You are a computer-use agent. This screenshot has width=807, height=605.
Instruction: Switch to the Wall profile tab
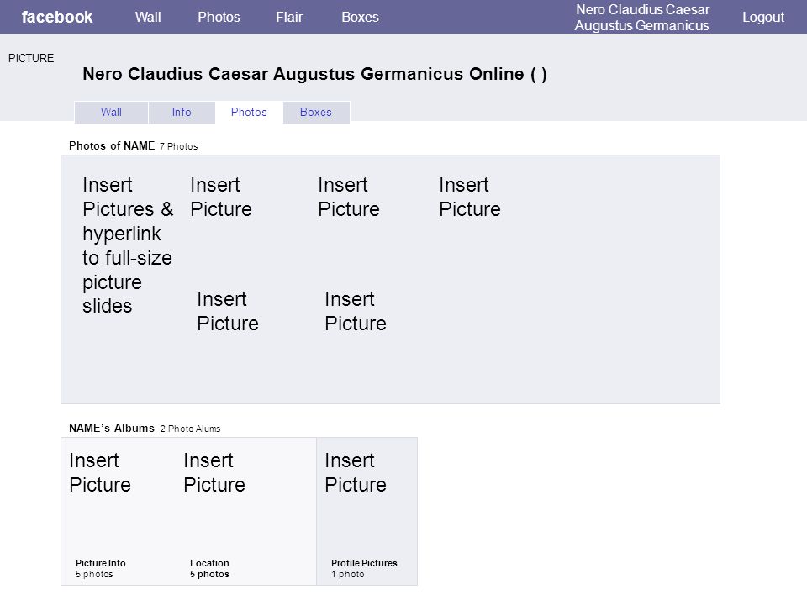pyautogui.click(x=111, y=112)
